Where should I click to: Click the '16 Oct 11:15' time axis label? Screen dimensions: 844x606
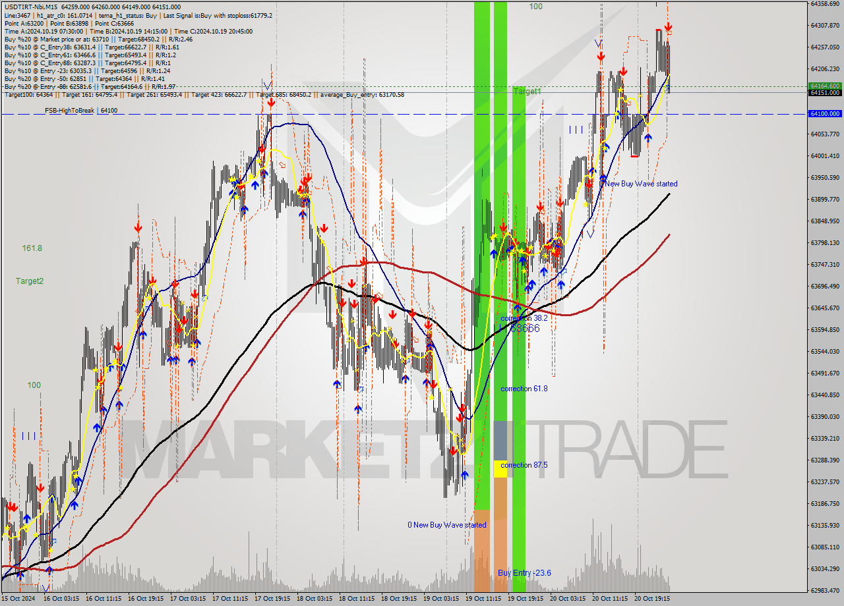(103, 599)
